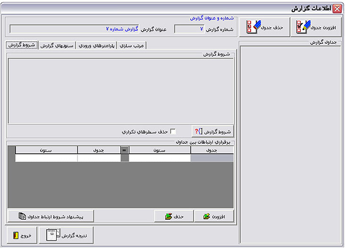Click inside the report conditions text area
Viewport: 346px width, 249px height.
pos(121,91)
